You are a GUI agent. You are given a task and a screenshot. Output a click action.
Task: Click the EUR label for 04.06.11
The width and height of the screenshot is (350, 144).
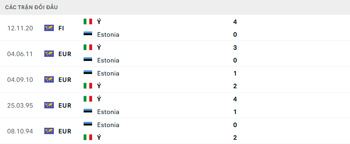click(65, 54)
